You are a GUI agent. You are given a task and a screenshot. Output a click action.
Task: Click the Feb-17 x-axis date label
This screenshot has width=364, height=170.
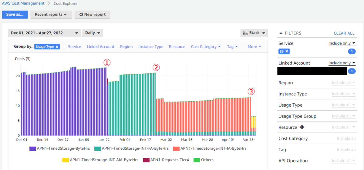145,140
